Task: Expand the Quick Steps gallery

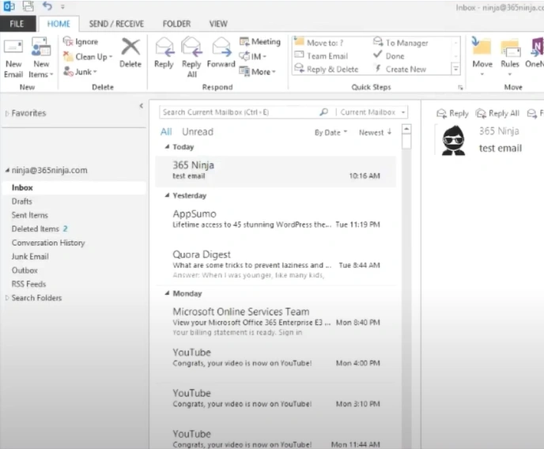Action: point(456,69)
